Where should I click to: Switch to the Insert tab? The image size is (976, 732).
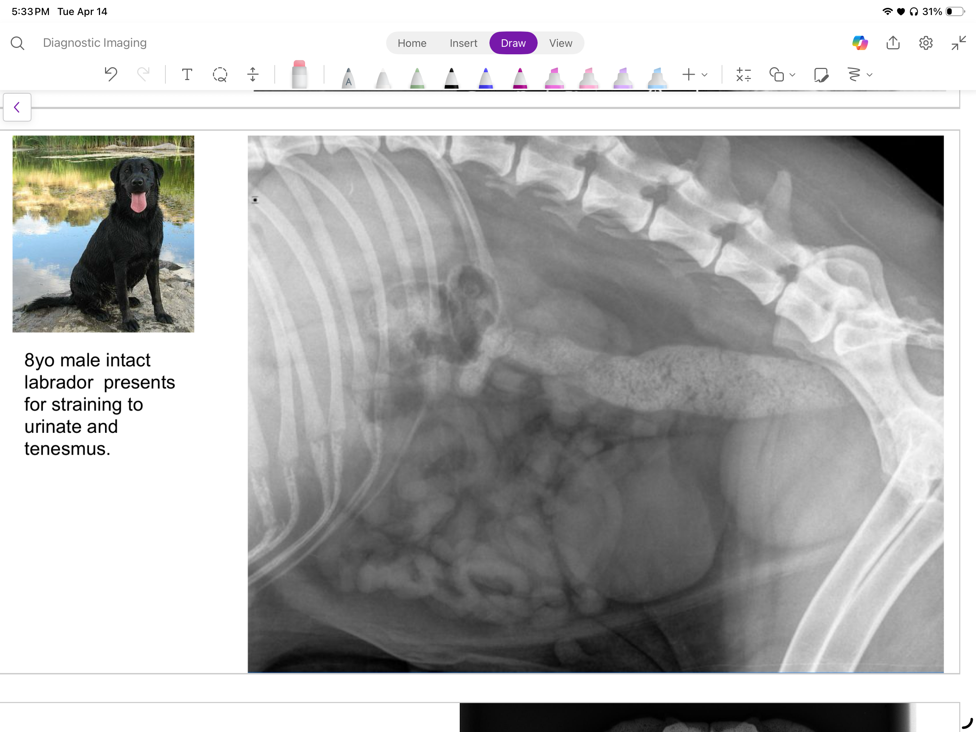(463, 43)
